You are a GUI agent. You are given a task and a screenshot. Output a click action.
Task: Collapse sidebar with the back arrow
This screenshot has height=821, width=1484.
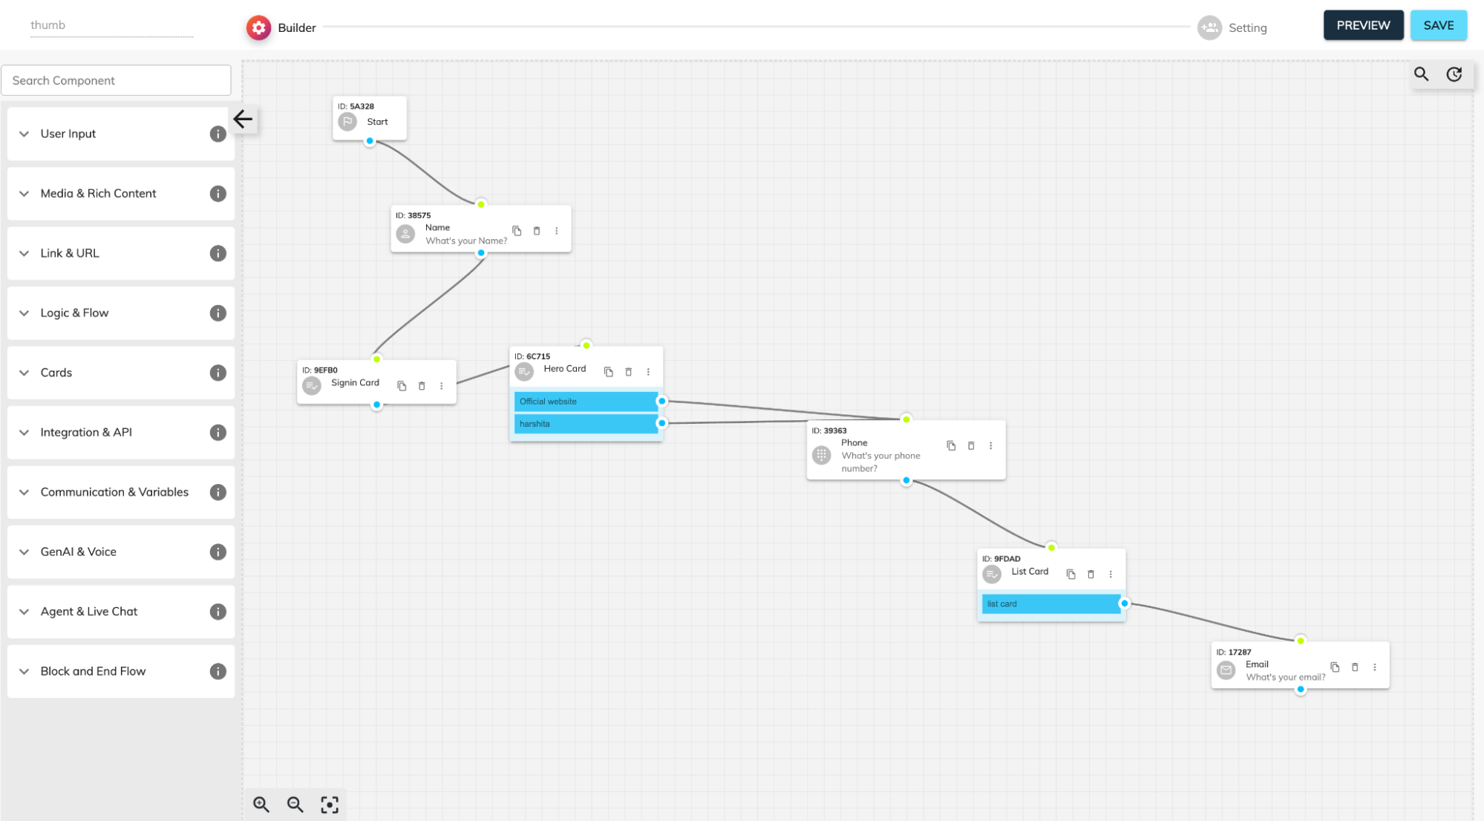tap(243, 119)
